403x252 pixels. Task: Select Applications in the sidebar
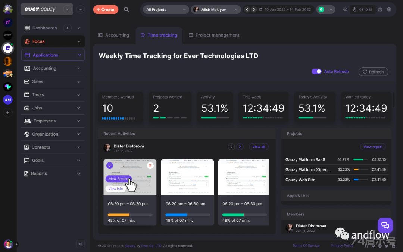click(x=53, y=55)
